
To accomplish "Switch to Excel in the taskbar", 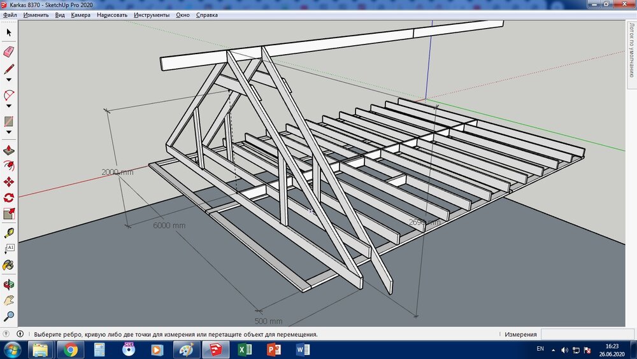I will pyautogui.click(x=244, y=349).
